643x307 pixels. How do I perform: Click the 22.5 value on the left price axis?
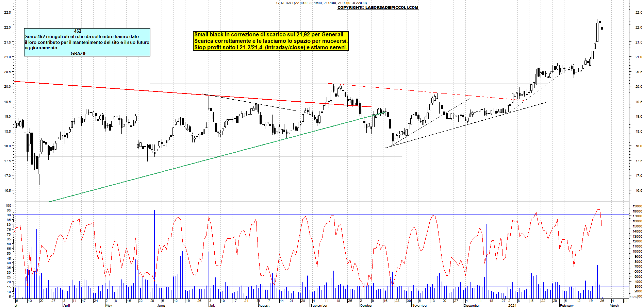click(7, 12)
